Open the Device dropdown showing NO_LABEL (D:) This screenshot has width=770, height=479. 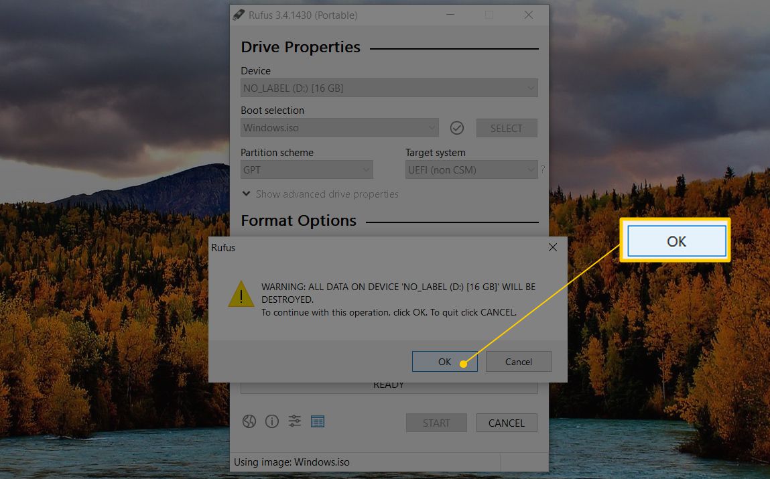(389, 88)
